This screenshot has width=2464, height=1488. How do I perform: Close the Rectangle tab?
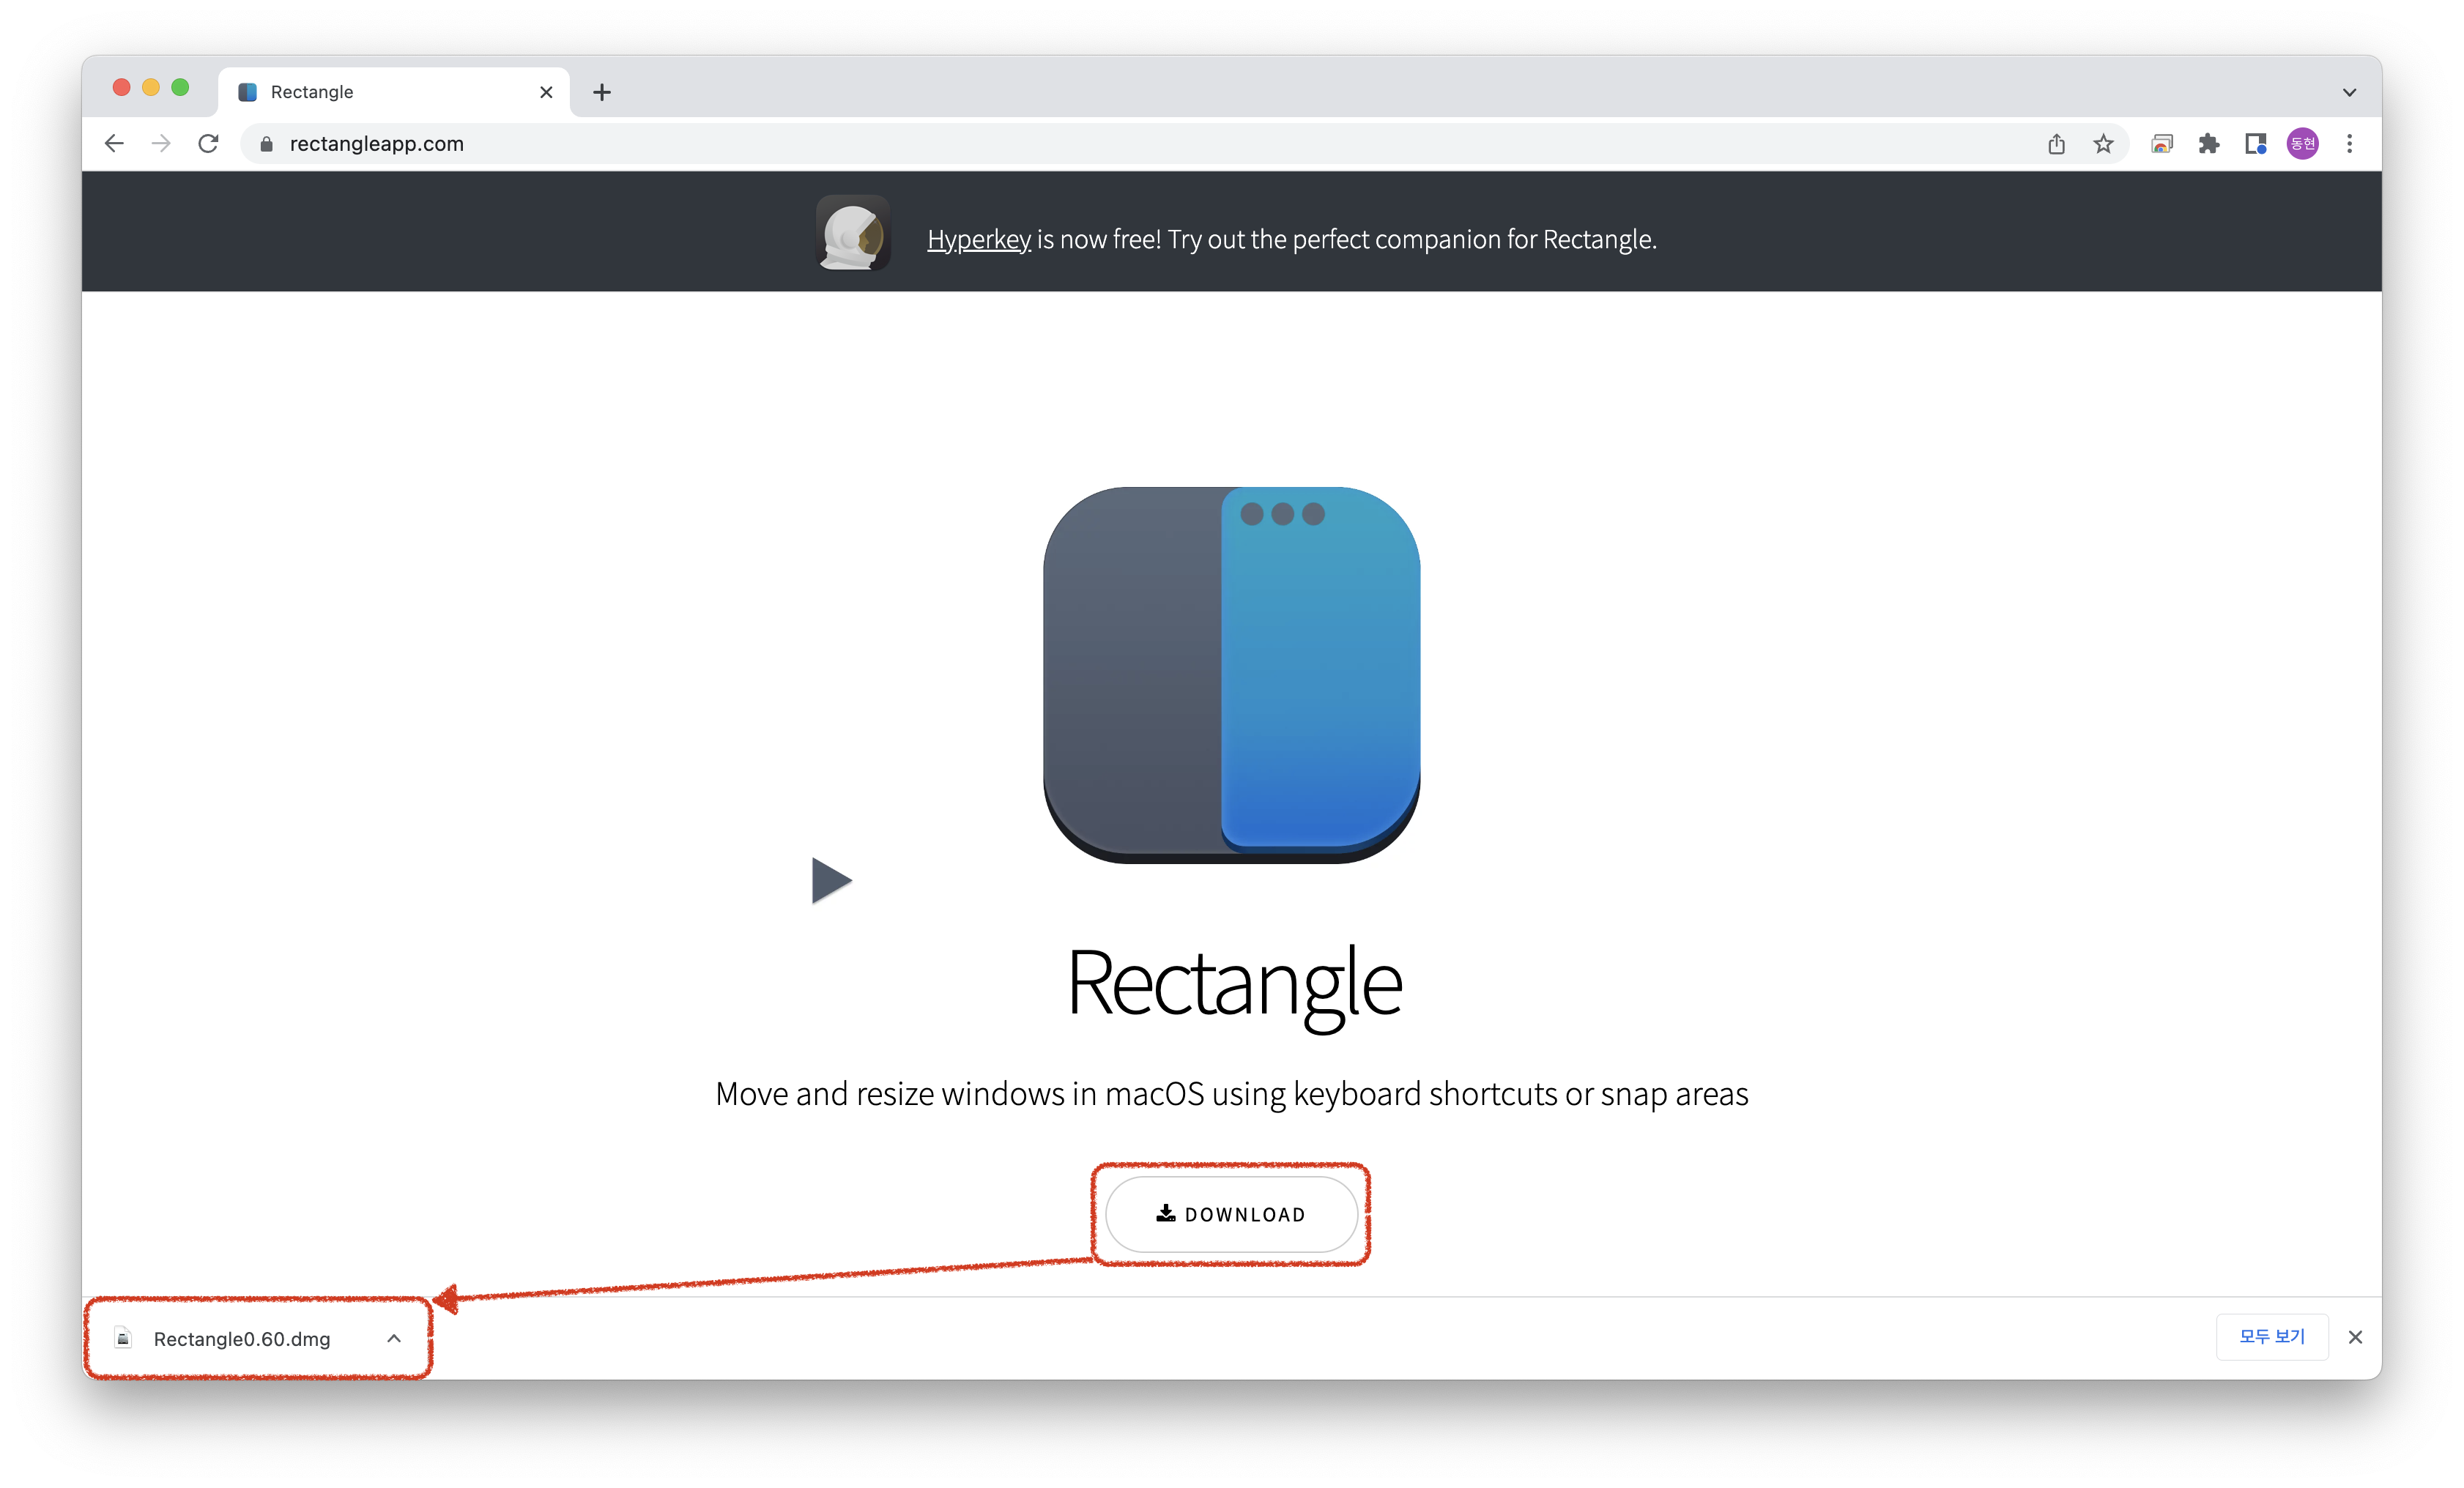[x=546, y=92]
